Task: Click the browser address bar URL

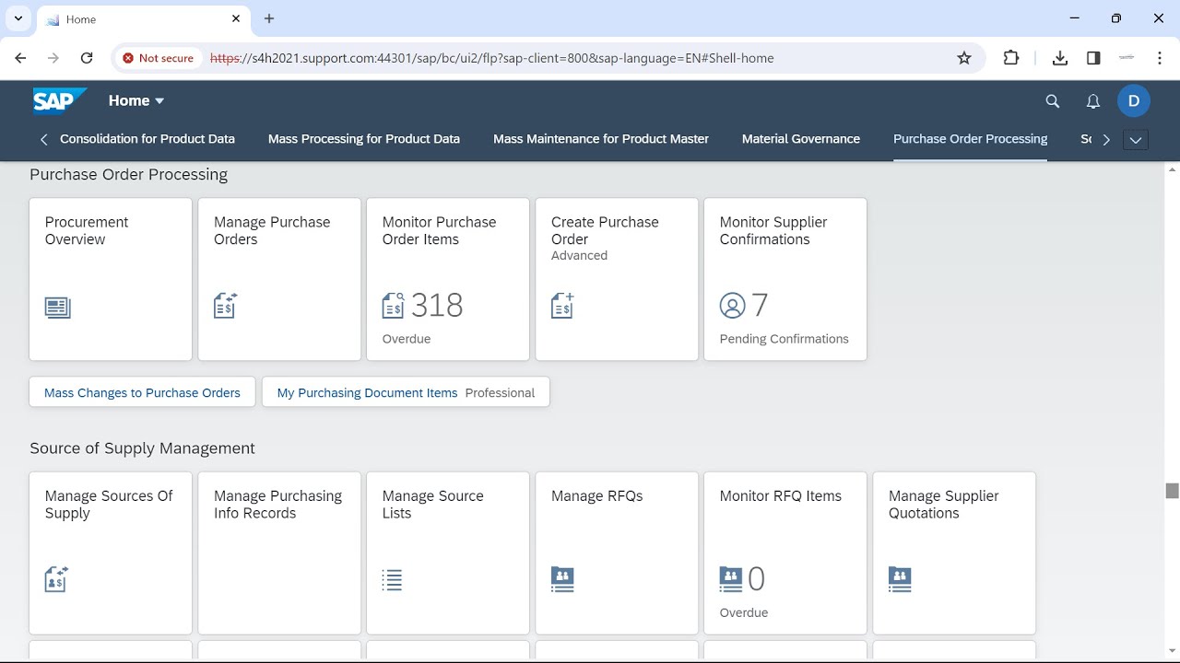Action: [x=492, y=58]
